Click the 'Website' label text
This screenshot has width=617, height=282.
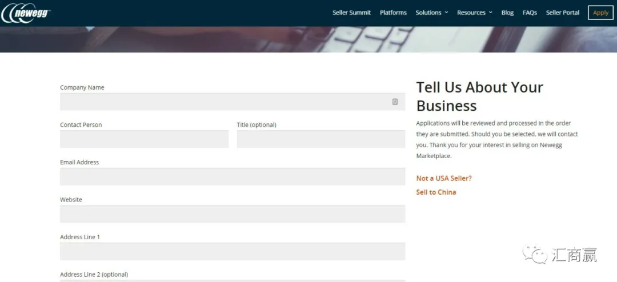click(71, 199)
